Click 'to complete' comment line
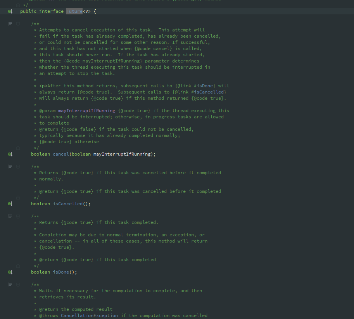This screenshot has height=319, width=354. pyautogui.click(x=54, y=123)
